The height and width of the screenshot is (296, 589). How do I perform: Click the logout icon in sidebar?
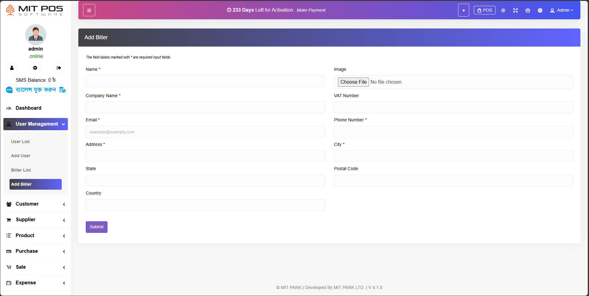(59, 68)
